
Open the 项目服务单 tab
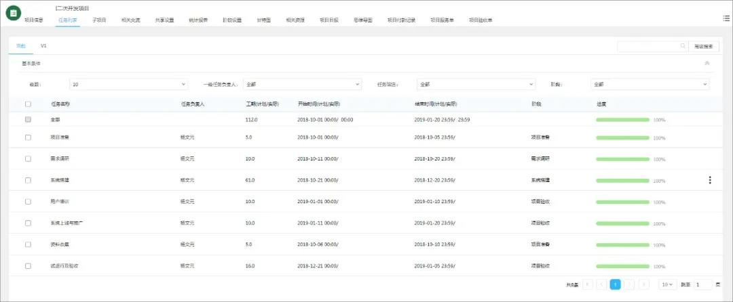[x=443, y=20]
